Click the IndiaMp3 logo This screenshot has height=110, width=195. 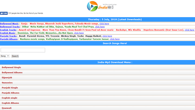[x=102, y=6]
